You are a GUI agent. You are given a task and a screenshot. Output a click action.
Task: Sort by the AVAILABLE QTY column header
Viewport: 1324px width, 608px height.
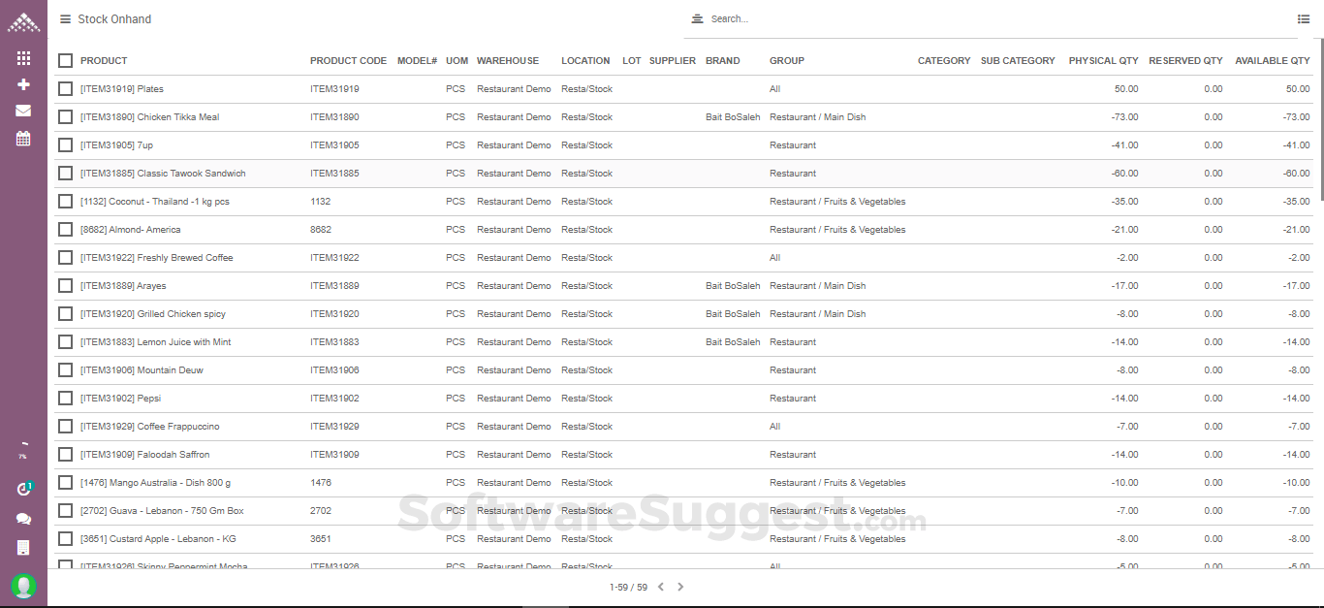1273,61
